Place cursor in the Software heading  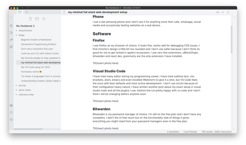(x=102, y=34)
